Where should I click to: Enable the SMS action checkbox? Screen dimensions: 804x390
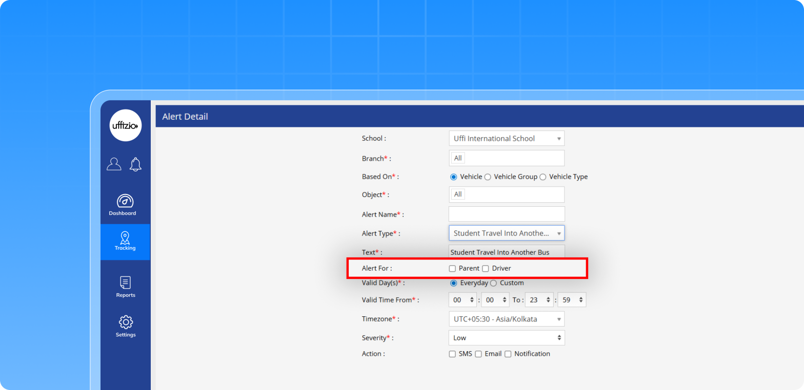452,354
